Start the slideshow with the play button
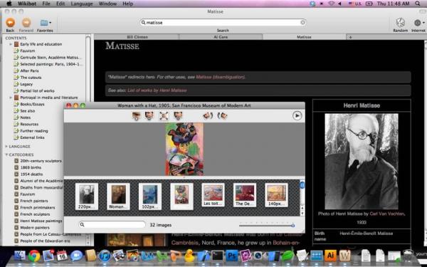This screenshot has height=267, width=427. point(297,115)
